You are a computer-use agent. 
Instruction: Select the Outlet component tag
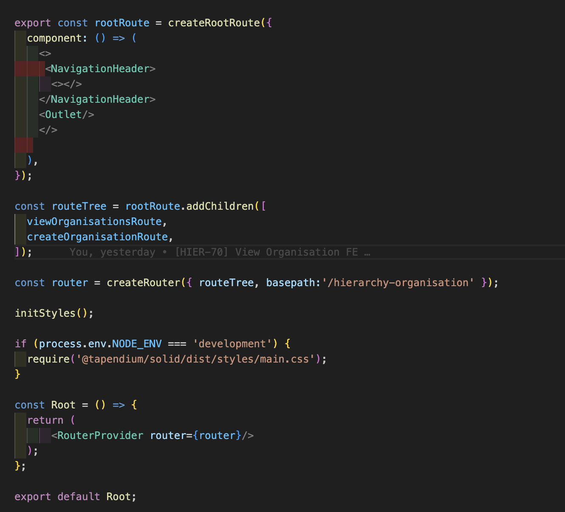67,115
